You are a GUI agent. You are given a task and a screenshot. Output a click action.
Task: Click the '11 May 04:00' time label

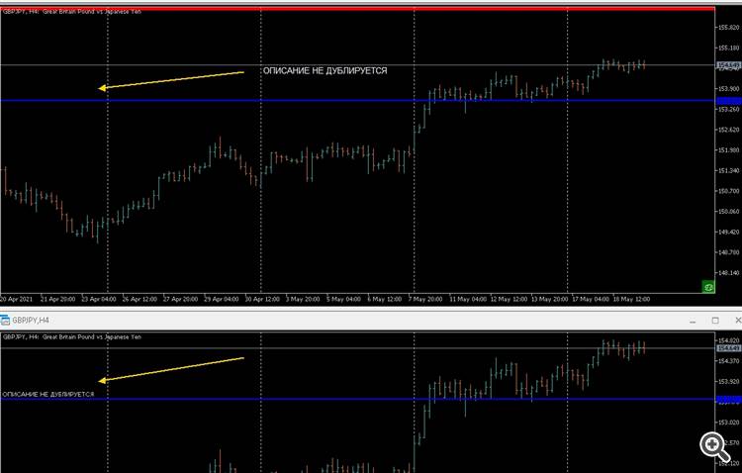tap(468, 299)
